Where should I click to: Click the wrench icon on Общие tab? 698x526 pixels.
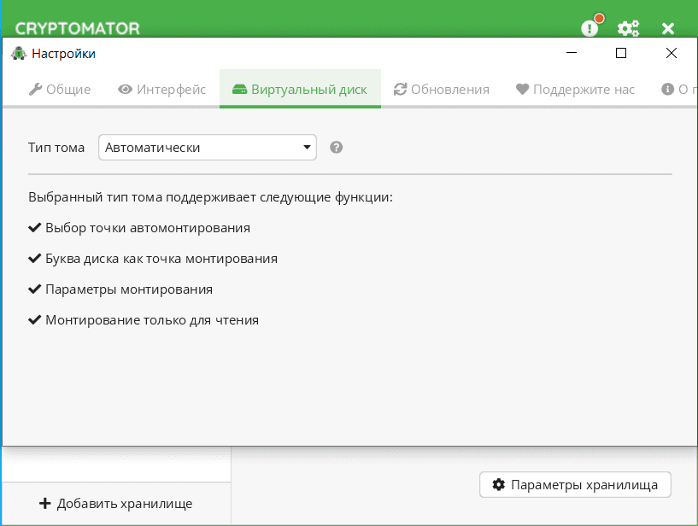click(35, 89)
